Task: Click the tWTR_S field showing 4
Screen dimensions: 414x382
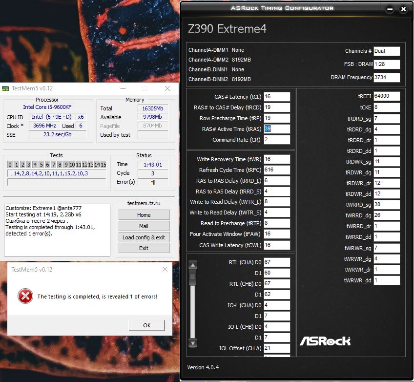Action: tap(277, 212)
